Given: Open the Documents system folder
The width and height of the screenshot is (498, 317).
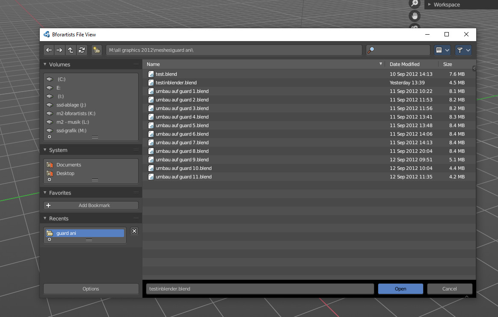Looking at the screenshot, I should point(91,165).
